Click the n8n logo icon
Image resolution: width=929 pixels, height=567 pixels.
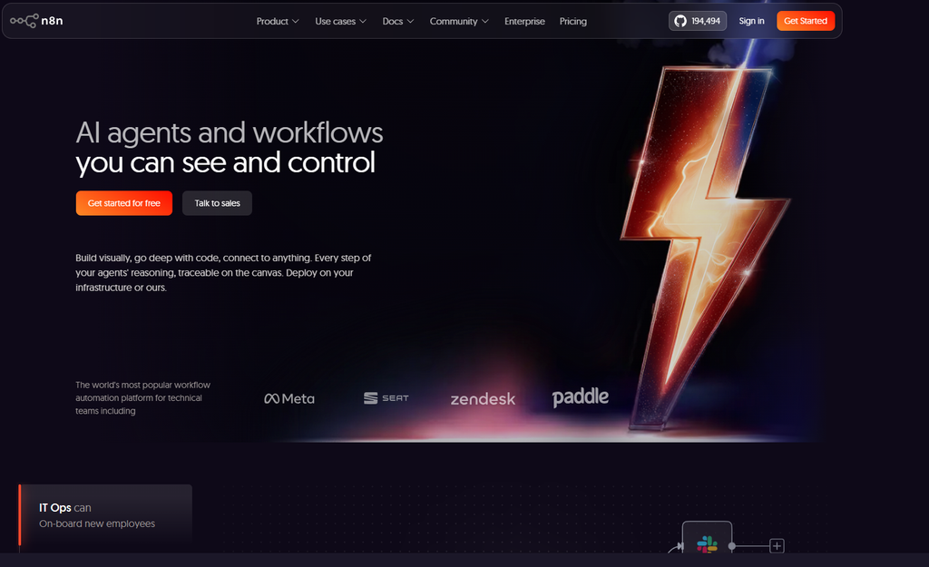coord(24,21)
